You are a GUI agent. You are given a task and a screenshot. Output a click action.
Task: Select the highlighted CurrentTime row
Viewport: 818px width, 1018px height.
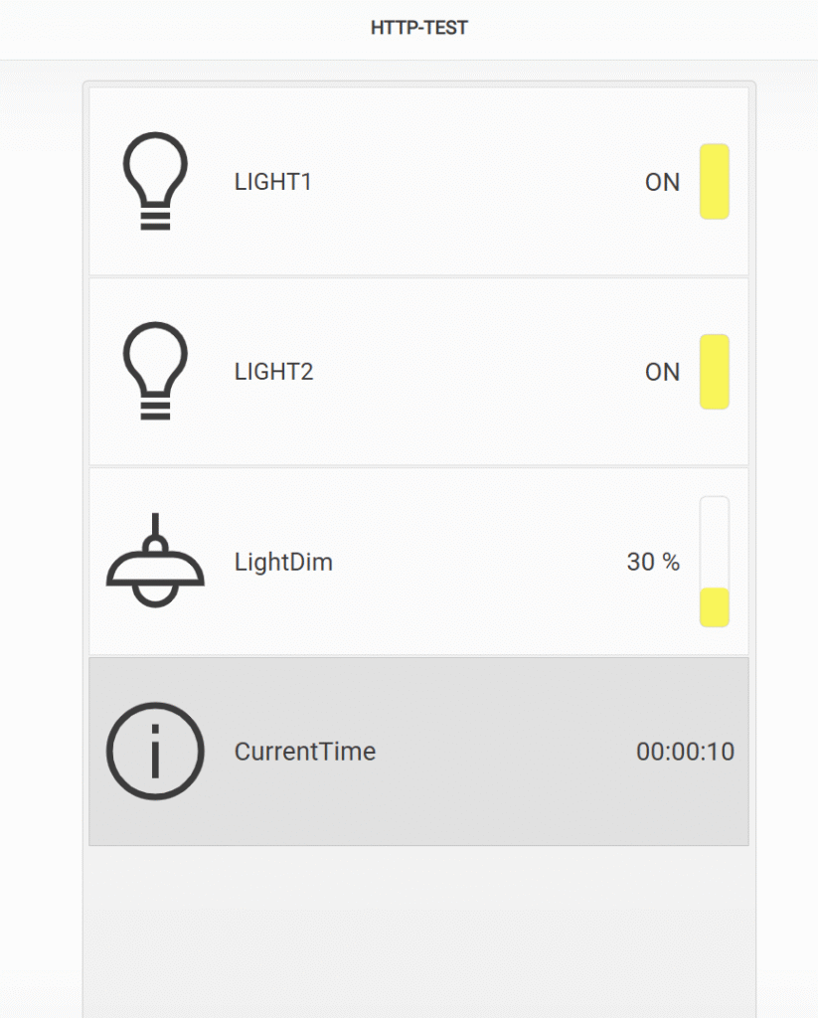coord(418,752)
